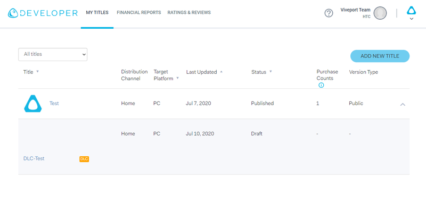Open the DLC-Test link

click(x=34, y=158)
